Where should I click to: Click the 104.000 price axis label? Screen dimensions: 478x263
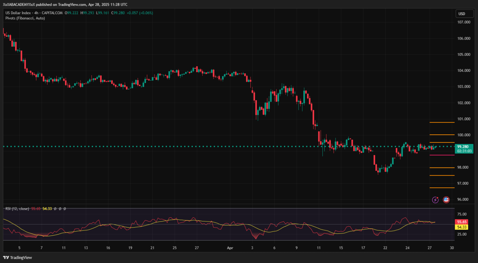(464, 71)
